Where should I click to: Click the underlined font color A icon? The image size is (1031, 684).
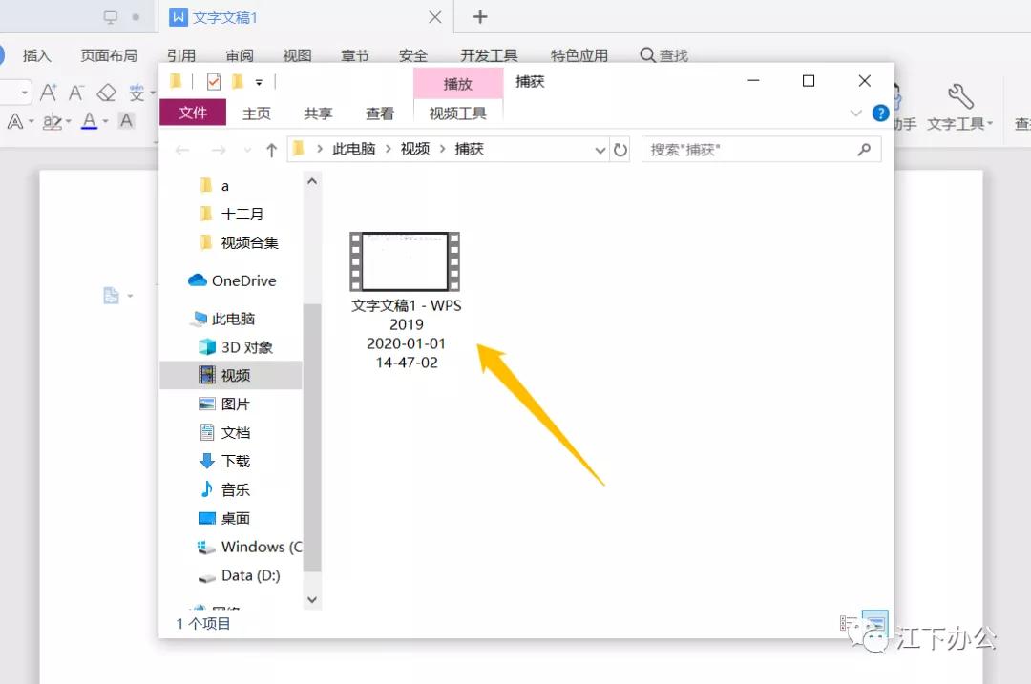pos(90,121)
